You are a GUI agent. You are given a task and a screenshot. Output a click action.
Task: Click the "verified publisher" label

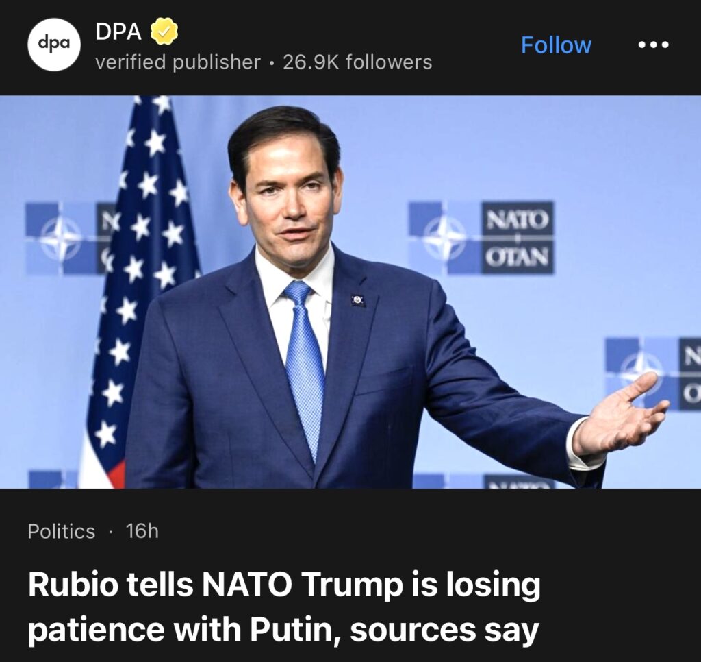[178, 62]
